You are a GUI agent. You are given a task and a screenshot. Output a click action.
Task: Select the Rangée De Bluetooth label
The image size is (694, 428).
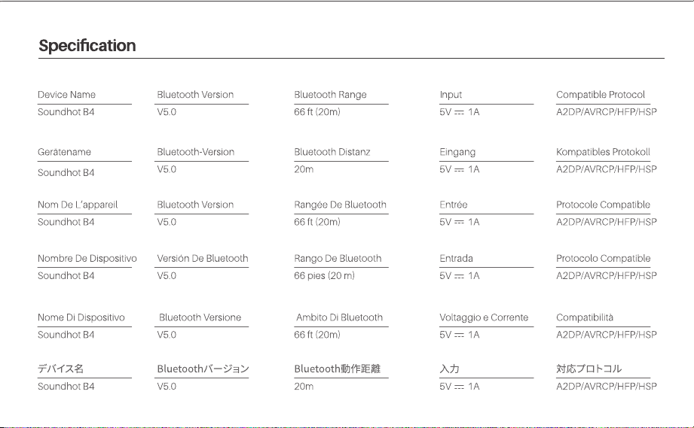[340, 205]
